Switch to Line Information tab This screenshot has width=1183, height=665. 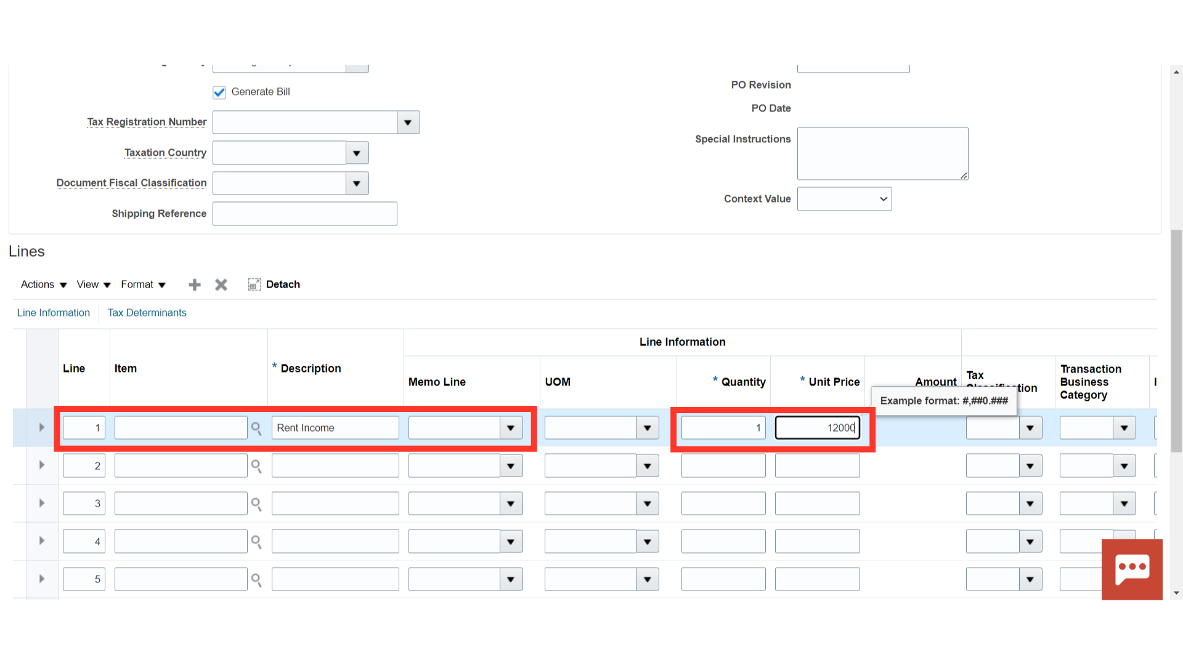54,313
